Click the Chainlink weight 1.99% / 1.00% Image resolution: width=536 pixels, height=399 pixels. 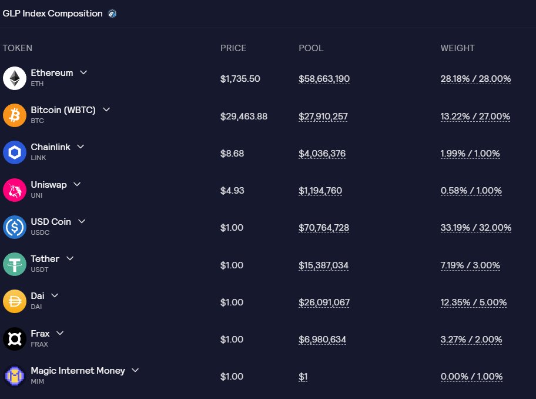pos(470,154)
